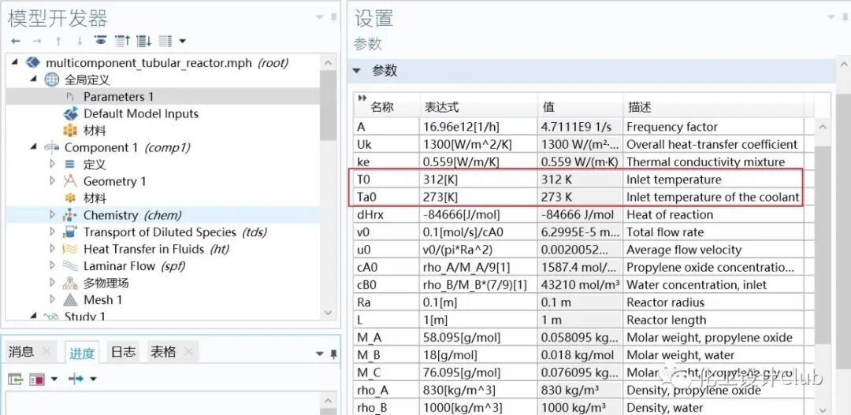The width and height of the screenshot is (851, 415).
Task: Click the split tree view icon in Model Builder toolbar
Action: pyautogui.click(x=165, y=41)
